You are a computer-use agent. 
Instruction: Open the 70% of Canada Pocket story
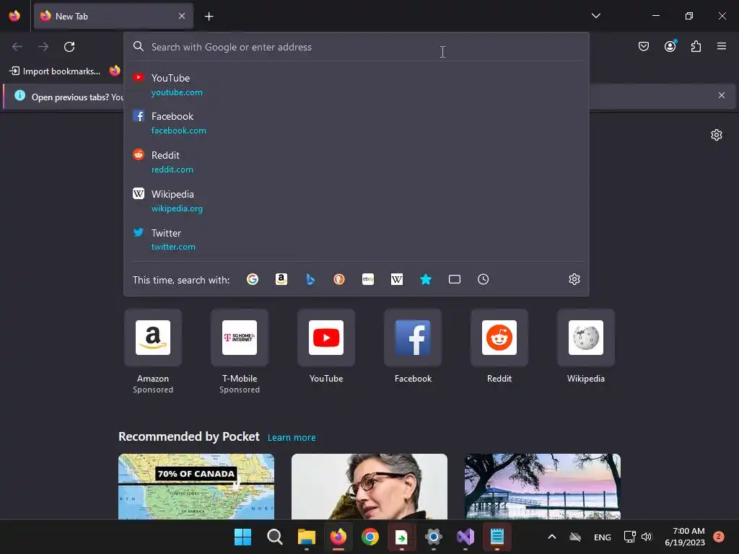[x=196, y=487]
